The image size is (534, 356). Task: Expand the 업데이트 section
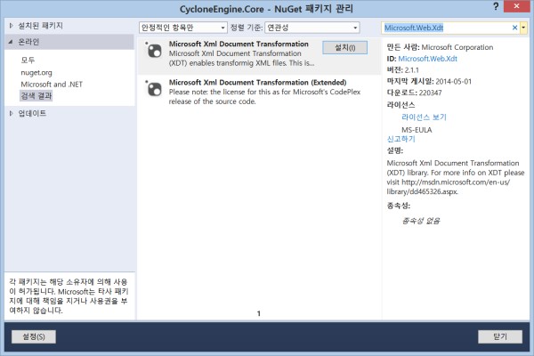point(12,113)
